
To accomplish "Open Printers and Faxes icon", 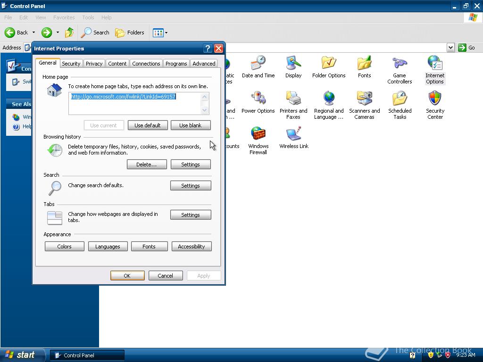I will (x=293, y=105).
